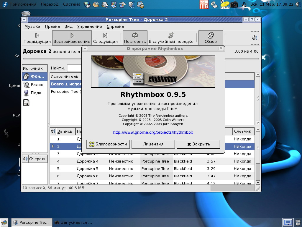The image size is (302, 227).
Task: Focus the Найти search field
Action: [74, 68]
